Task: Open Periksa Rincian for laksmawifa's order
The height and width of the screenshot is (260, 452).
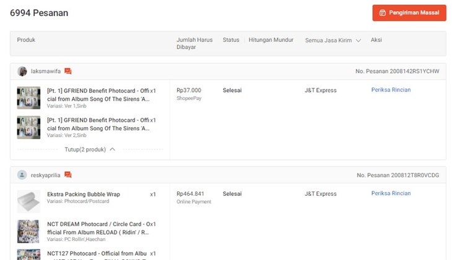Action: pyautogui.click(x=391, y=90)
